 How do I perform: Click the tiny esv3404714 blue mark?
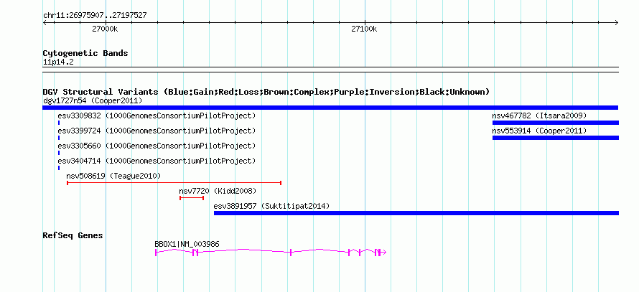[x=59, y=168]
